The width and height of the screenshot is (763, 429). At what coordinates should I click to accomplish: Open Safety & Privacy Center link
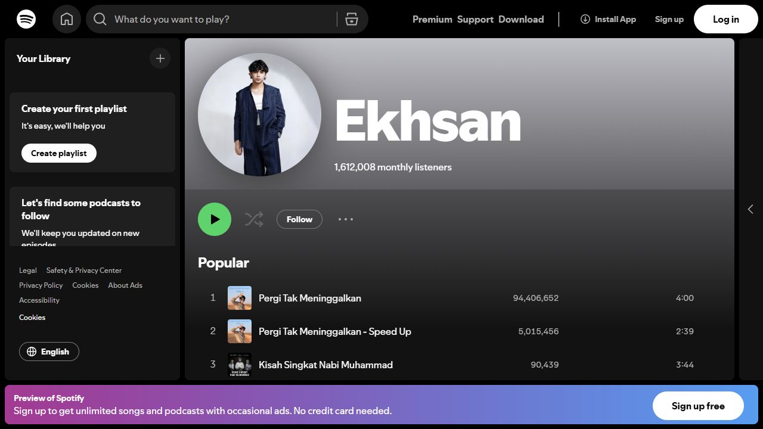84,271
